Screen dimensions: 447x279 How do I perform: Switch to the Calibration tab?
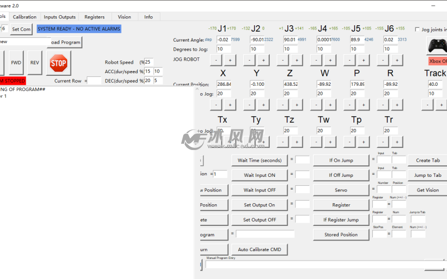(25, 17)
